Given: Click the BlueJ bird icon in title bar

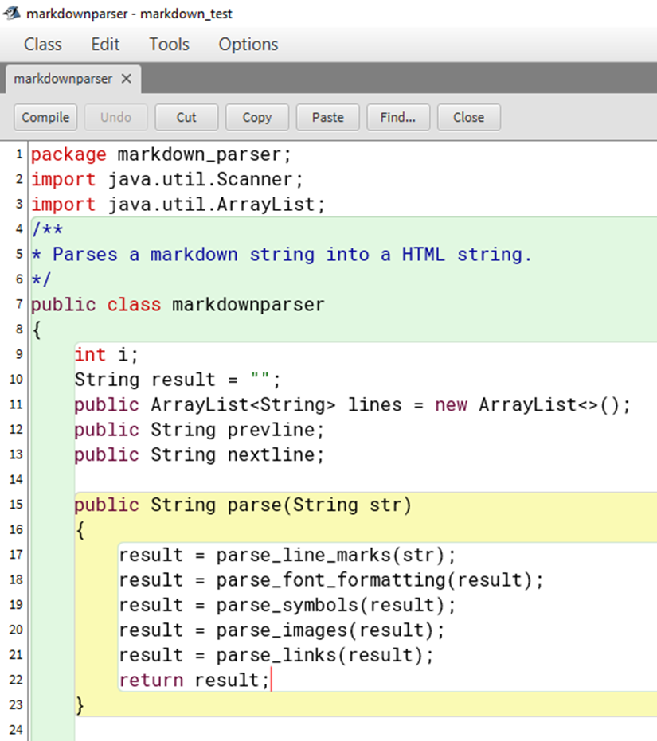Looking at the screenshot, I should pyautogui.click(x=12, y=14).
